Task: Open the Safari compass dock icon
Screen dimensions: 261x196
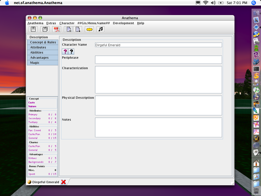Action: [256, 27]
